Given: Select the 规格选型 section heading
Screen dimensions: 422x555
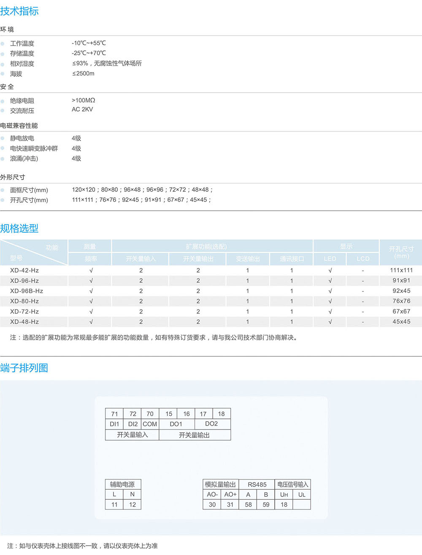Looking at the screenshot, I should tap(19, 228).
